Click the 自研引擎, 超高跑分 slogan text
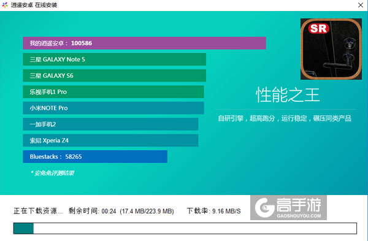The width and height of the screenshot is (368, 241). [x=285, y=118]
